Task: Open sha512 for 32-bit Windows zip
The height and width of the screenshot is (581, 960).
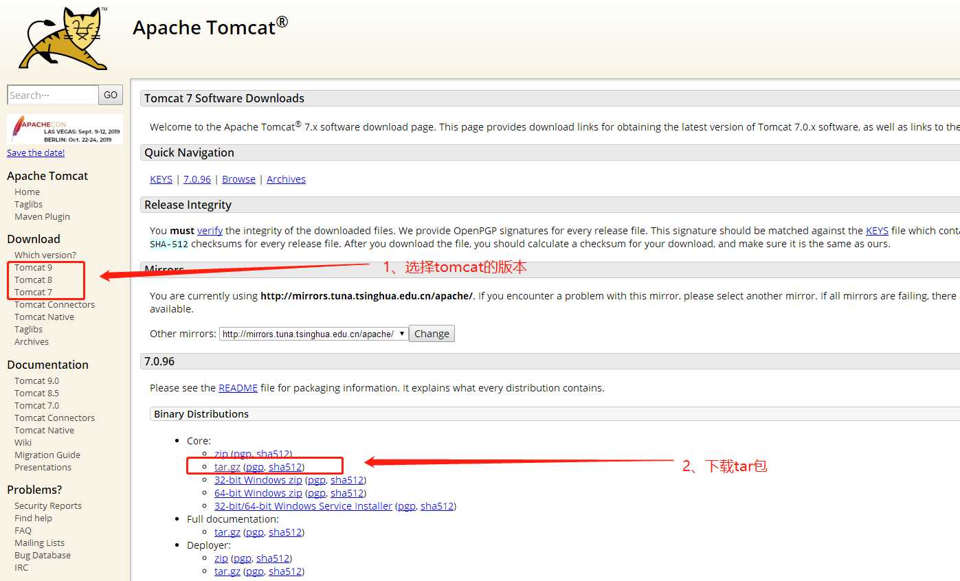Action: (x=346, y=480)
